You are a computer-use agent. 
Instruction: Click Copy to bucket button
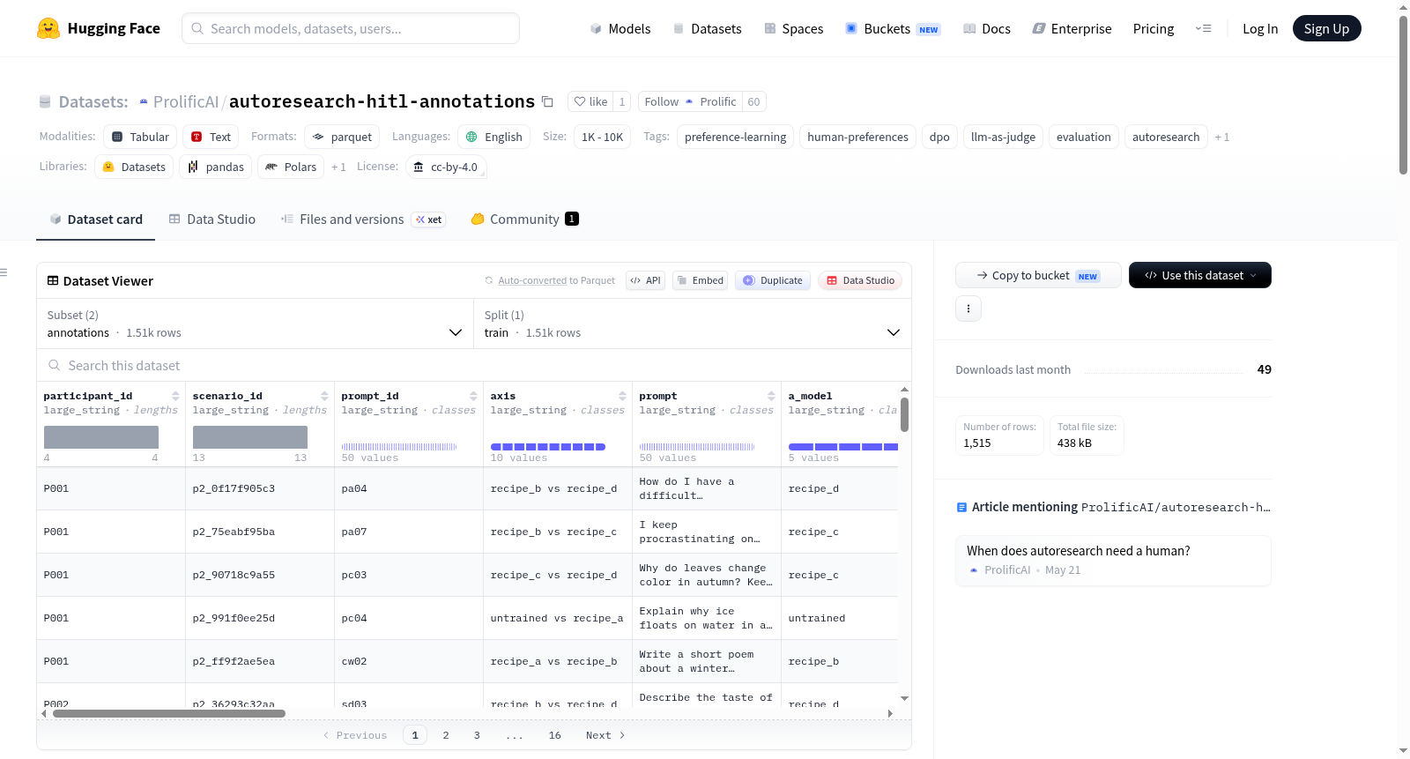pos(1038,275)
